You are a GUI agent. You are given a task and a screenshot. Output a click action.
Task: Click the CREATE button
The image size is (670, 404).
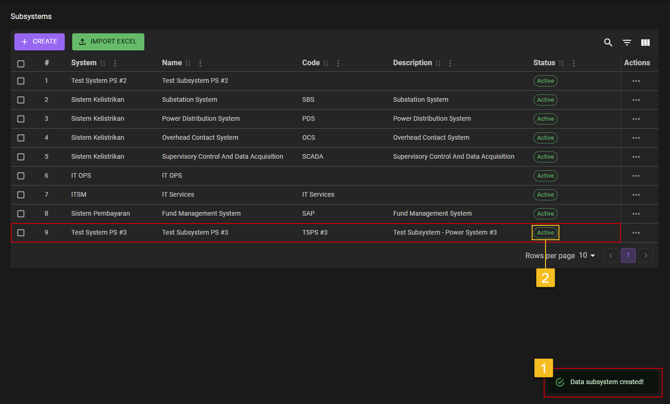click(39, 42)
